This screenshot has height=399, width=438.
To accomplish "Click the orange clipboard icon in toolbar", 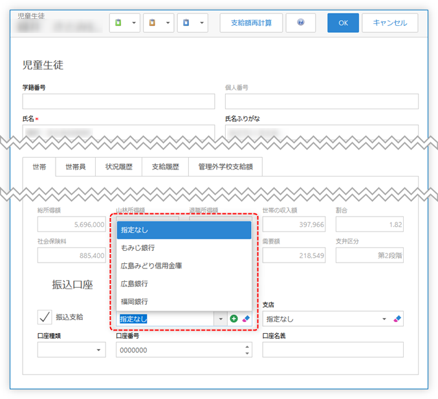I will point(152,23).
